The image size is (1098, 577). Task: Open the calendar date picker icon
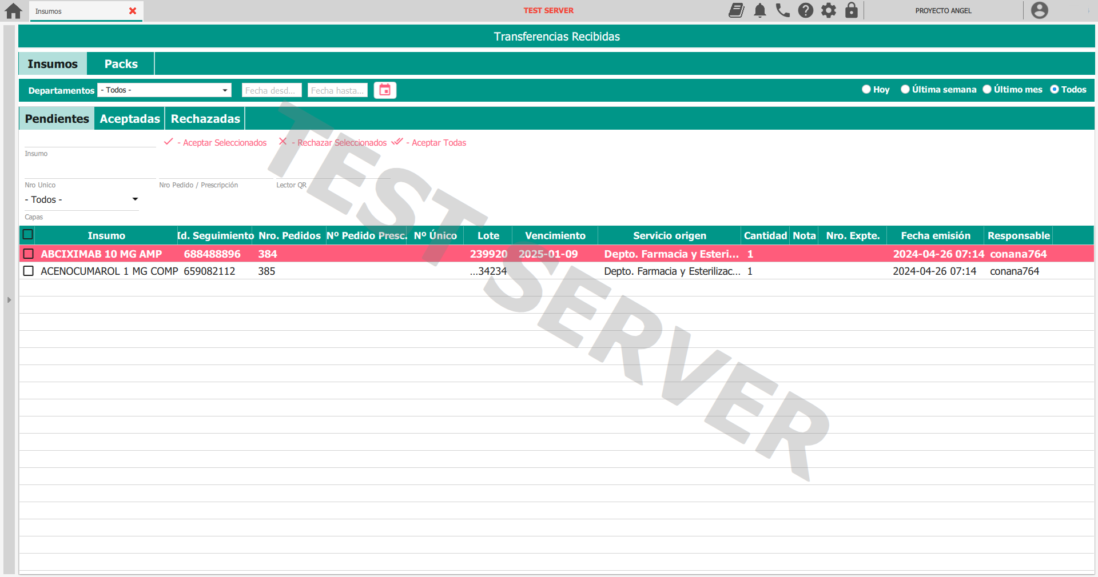[385, 90]
